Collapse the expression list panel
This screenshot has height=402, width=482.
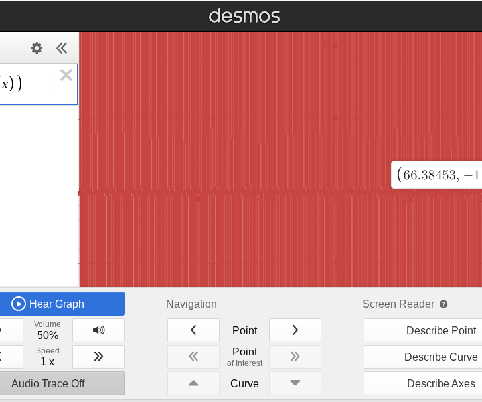pyautogui.click(x=62, y=48)
